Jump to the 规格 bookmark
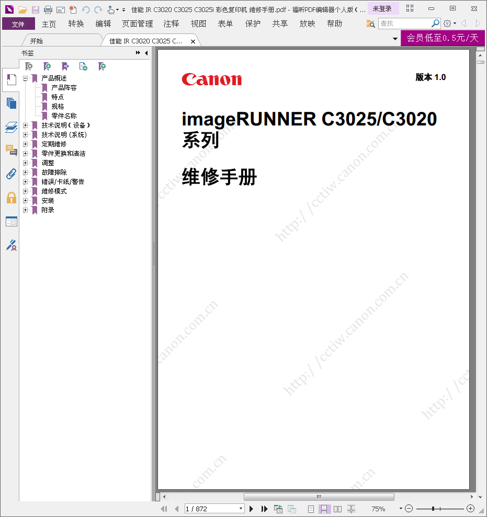 (x=58, y=107)
